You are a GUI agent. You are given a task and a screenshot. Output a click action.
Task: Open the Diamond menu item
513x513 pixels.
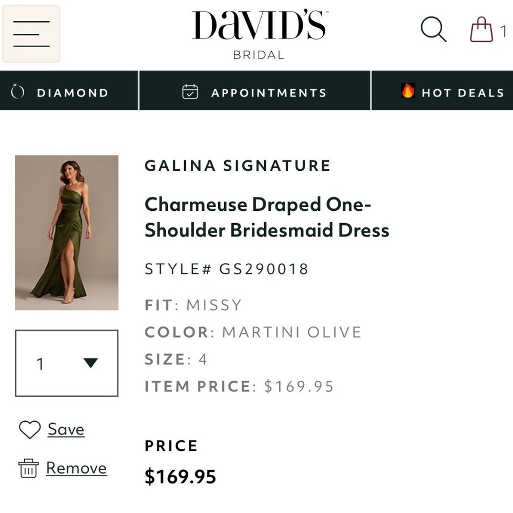(72, 92)
